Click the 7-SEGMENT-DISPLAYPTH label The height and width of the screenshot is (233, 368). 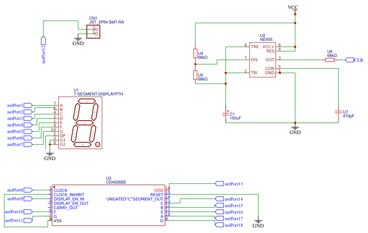pyautogui.click(x=99, y=94)
